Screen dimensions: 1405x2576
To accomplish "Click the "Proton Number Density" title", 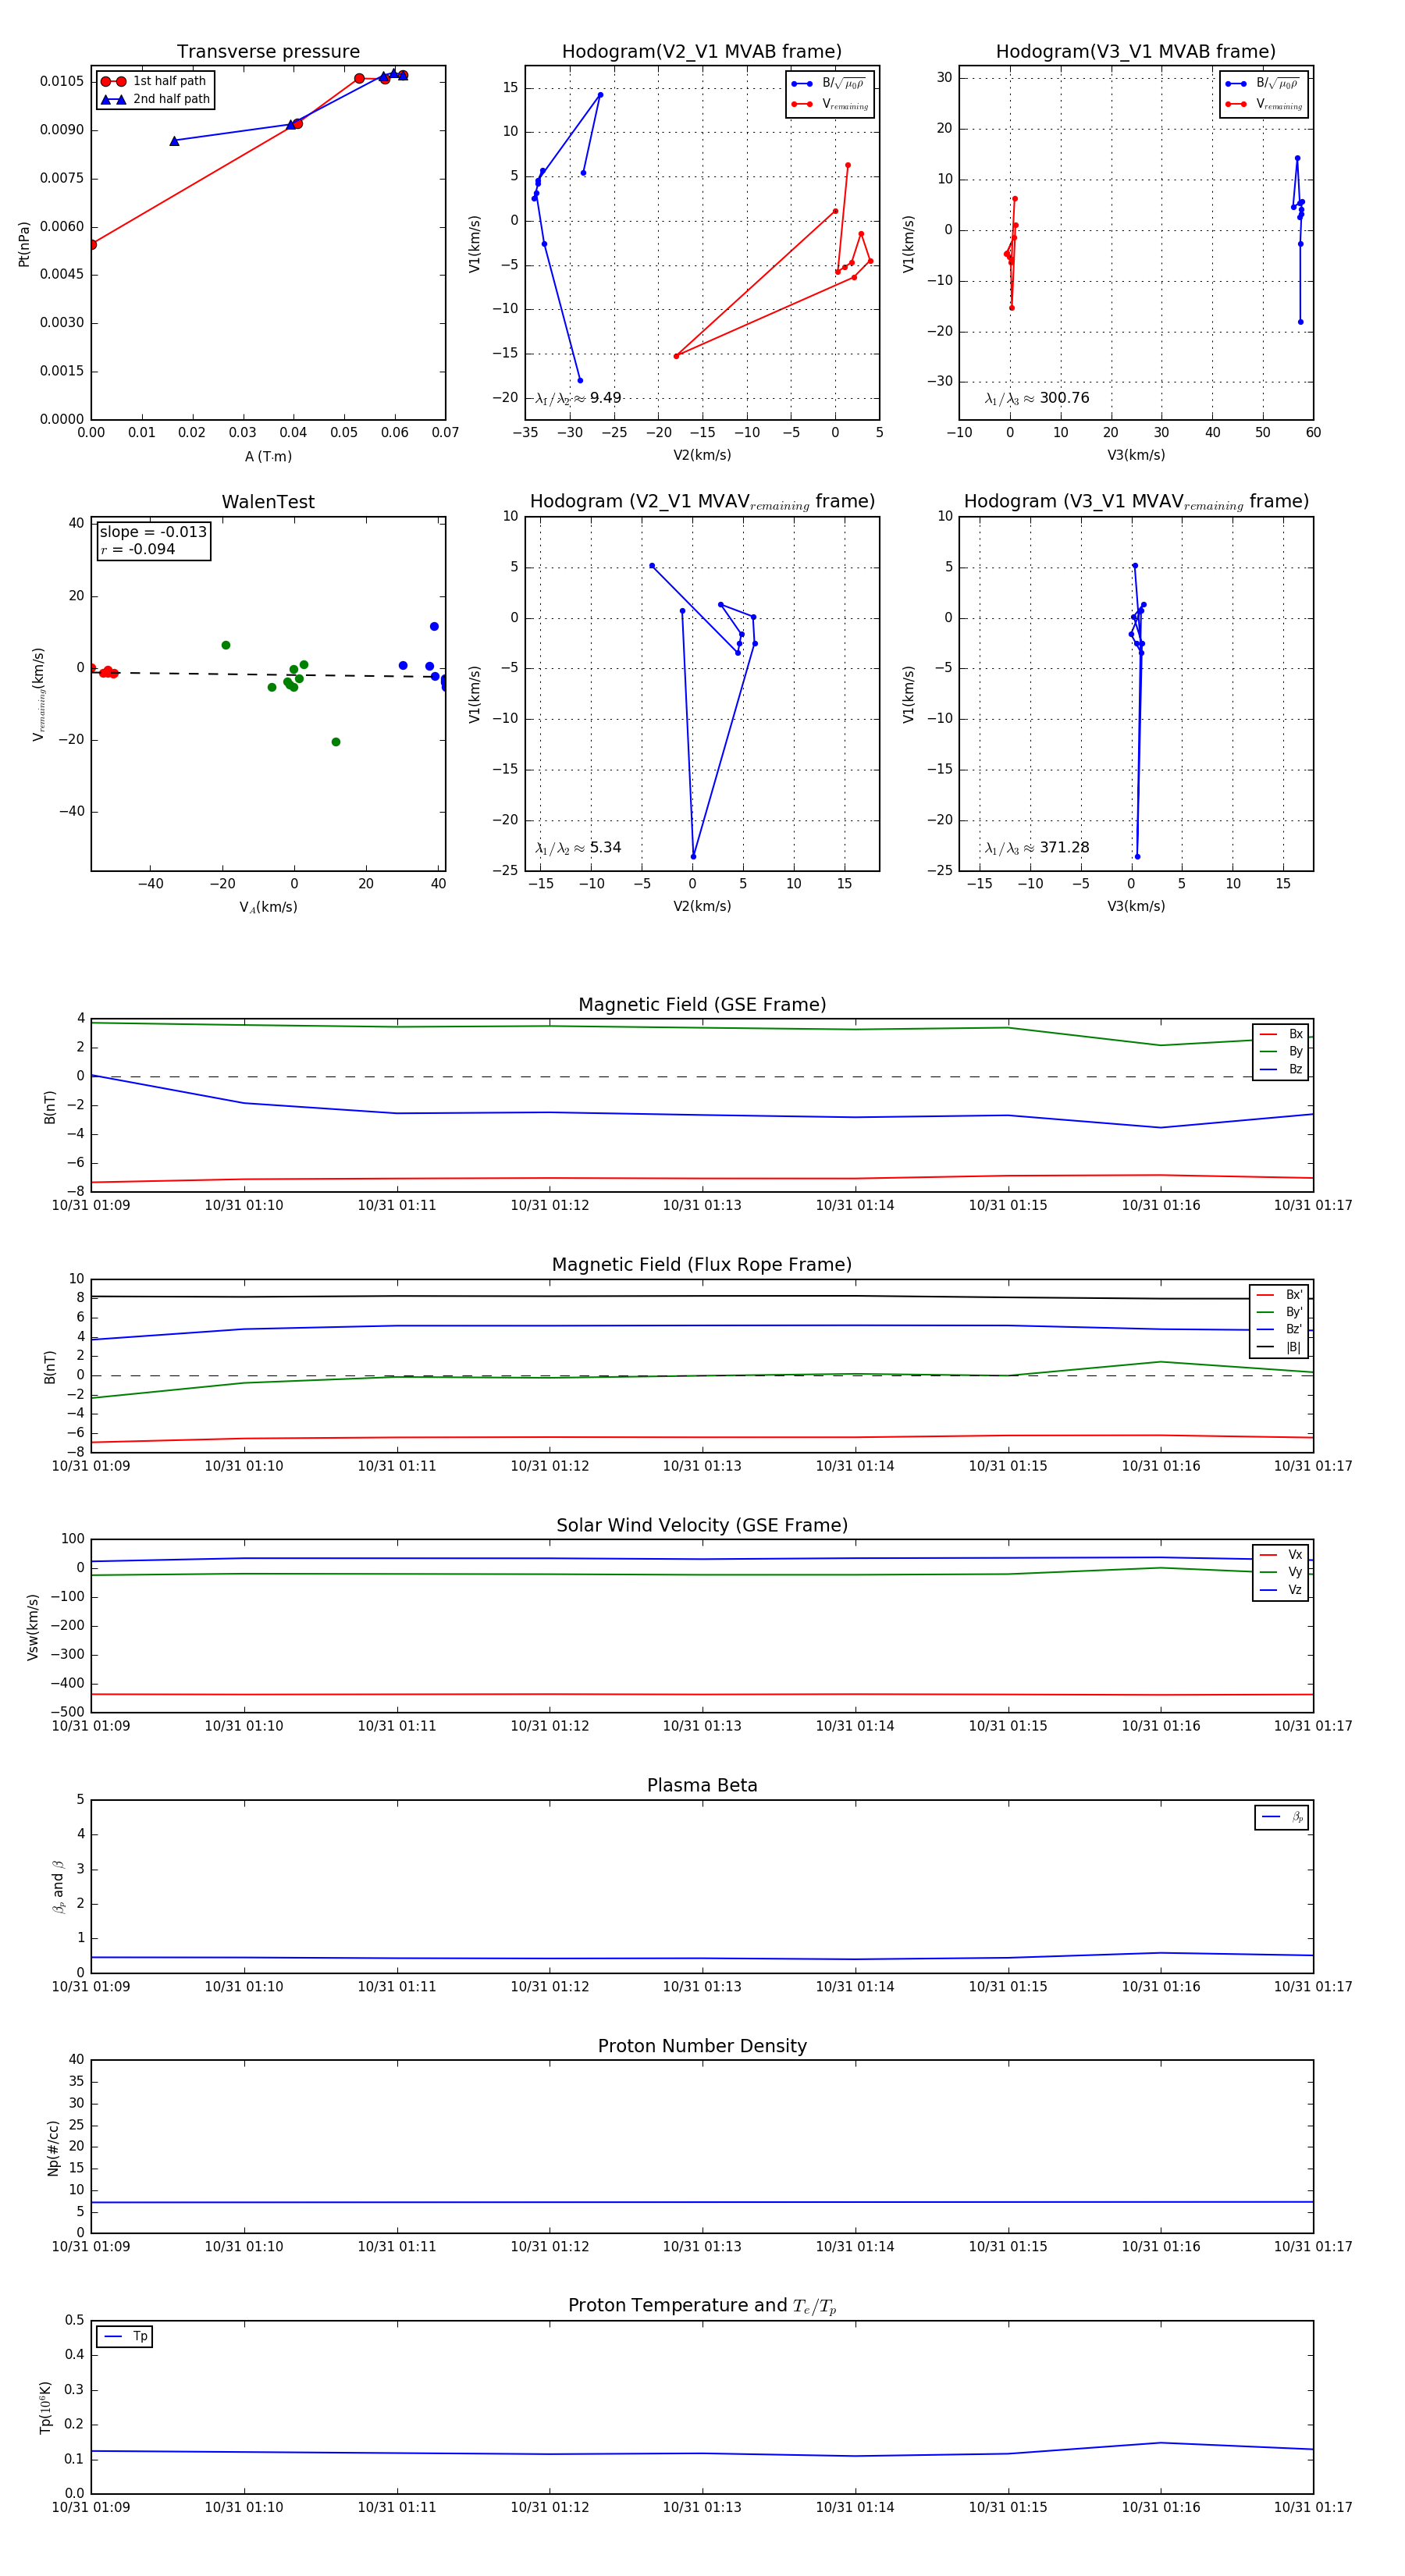I will coord(702,2046).
